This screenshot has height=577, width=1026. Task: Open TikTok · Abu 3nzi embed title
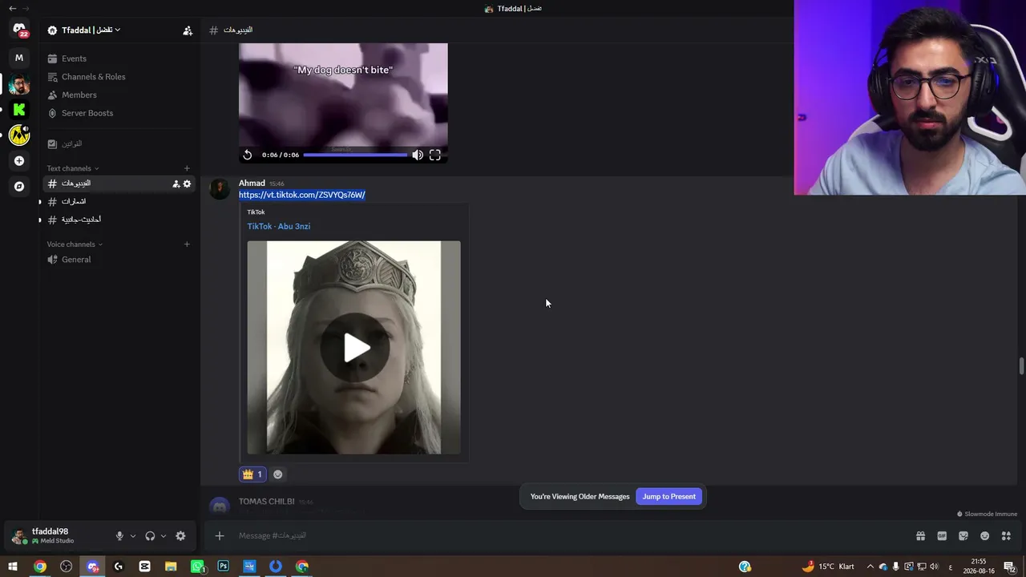point(279,226)
